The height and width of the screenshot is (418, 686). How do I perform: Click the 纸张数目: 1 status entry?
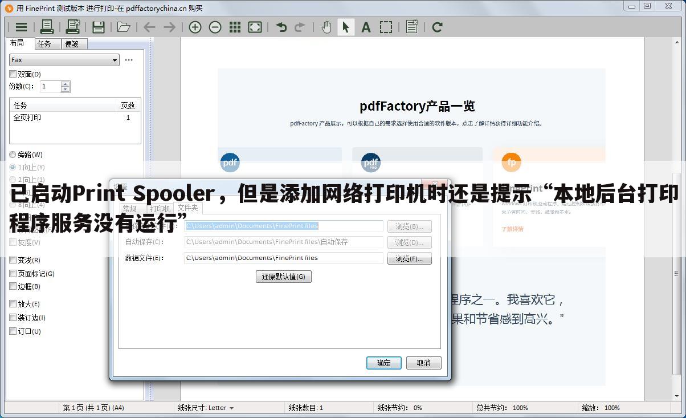pyautogui.click(x=306, y=408)
